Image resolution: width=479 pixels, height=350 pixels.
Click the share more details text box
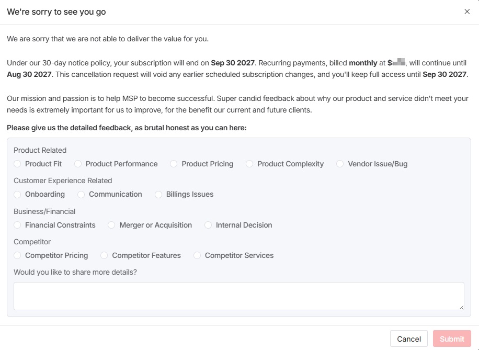pyautogui.click(x=238, y=296)
